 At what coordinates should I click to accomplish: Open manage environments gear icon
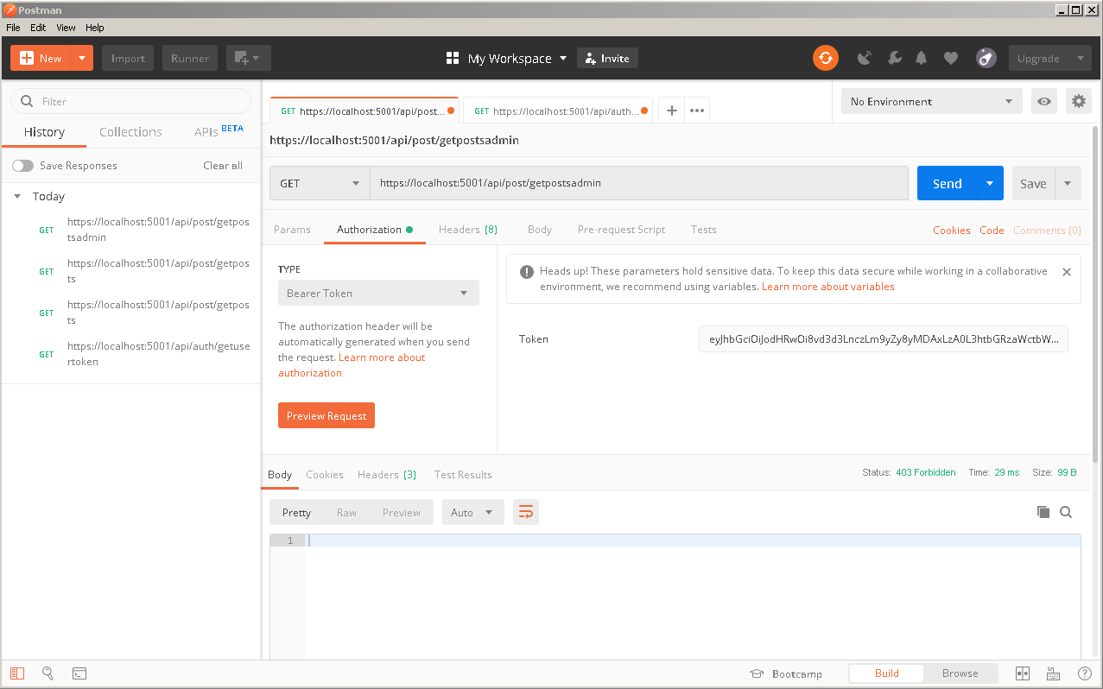point(1078,101)
